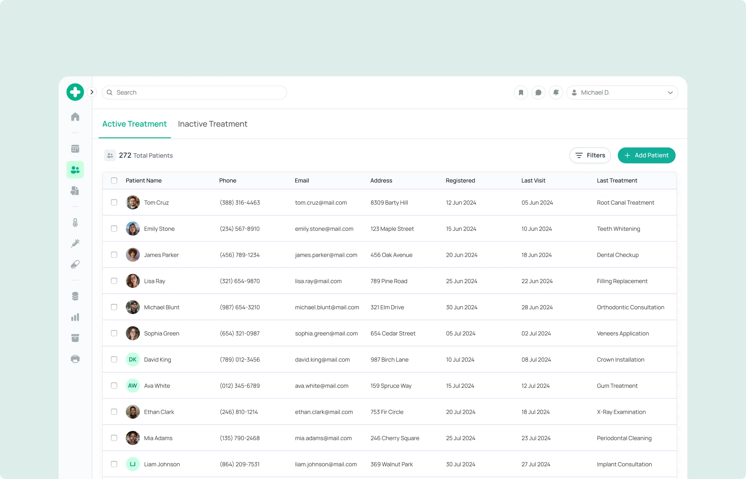The image size is (746, 479).
Task: Click the Email column header
Action: pos(302,181)
